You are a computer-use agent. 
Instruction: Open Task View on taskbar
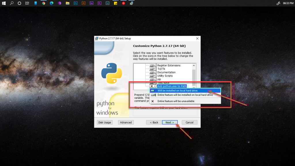[27, 3]
